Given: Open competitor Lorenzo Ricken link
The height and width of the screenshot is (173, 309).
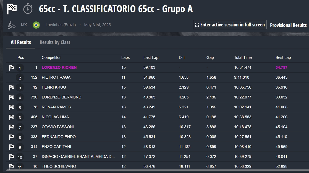Looking at the screenshot, I should 59,67.
